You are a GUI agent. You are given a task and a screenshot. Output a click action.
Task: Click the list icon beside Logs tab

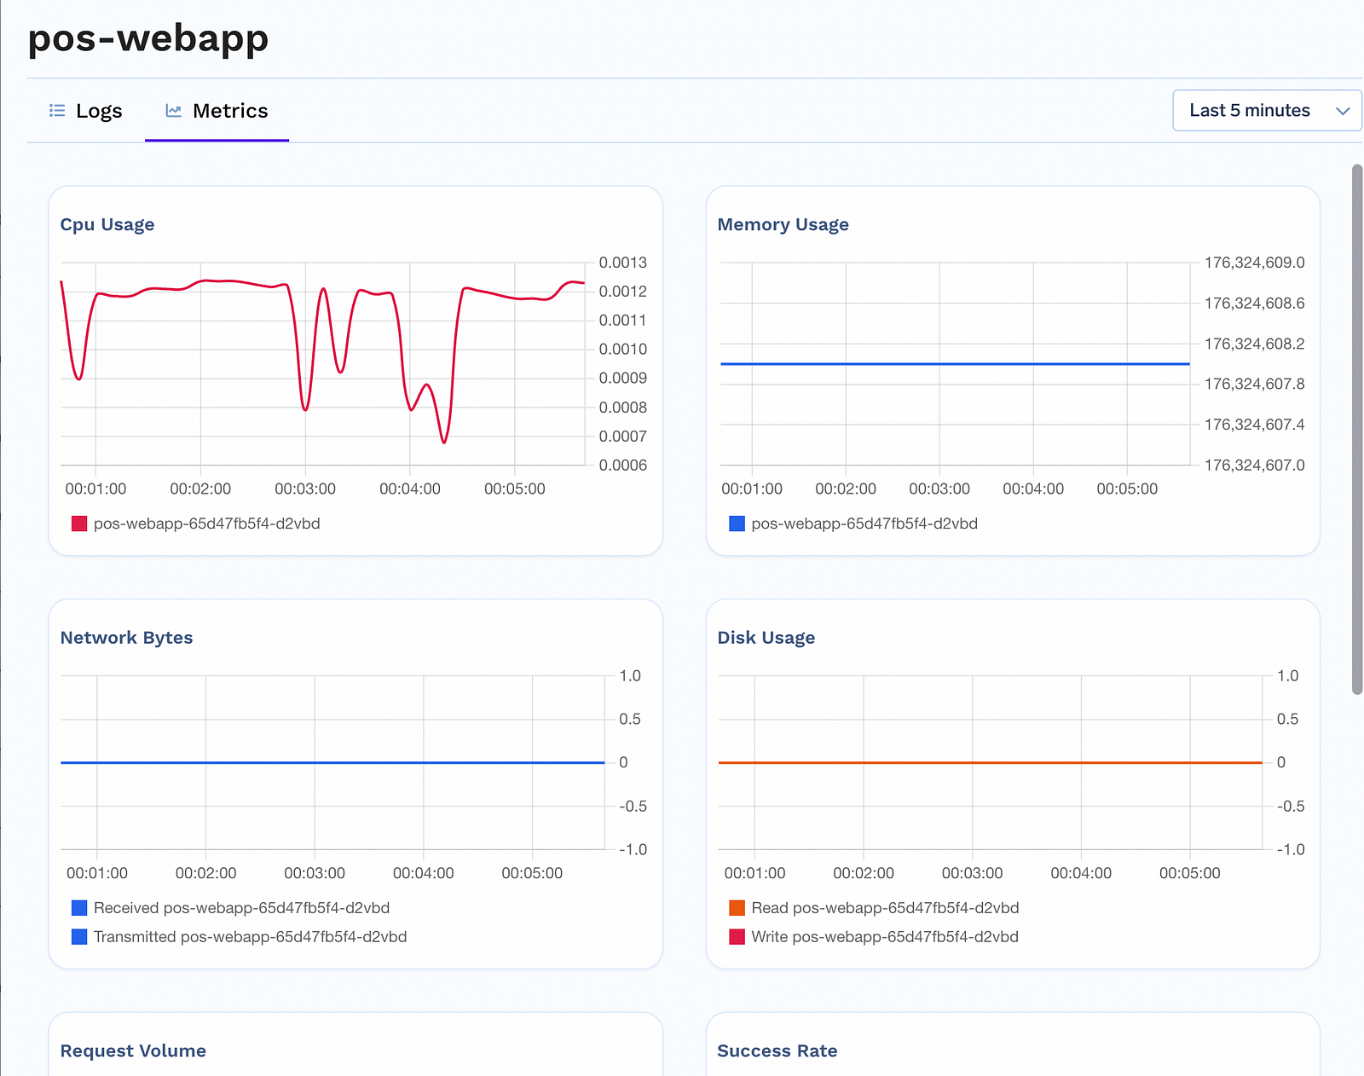pos(56,110)
